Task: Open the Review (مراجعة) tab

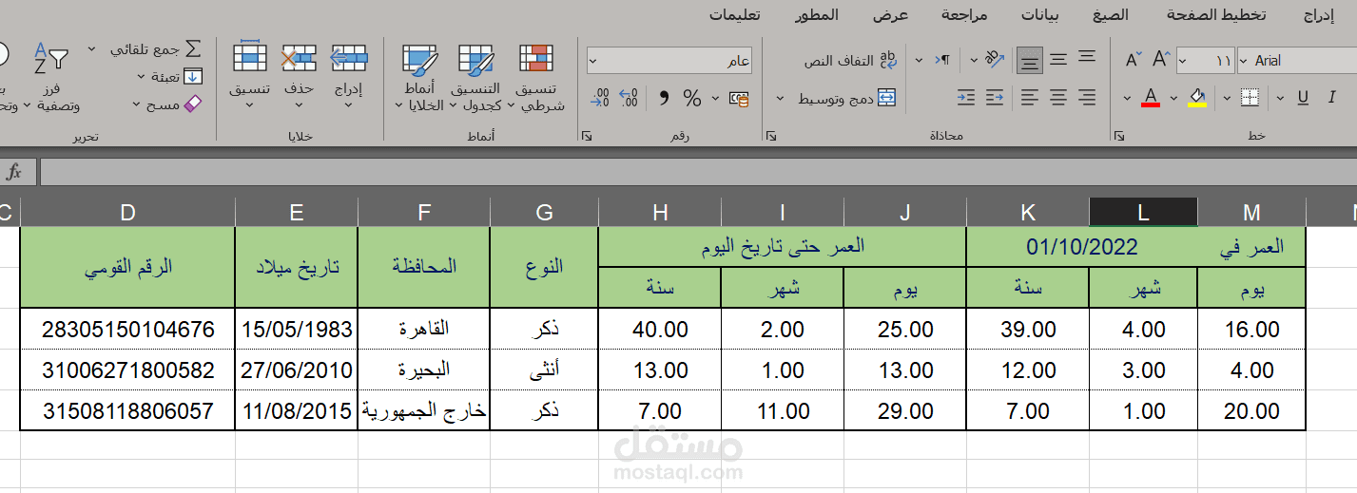Action: click(x=964, y=14)
